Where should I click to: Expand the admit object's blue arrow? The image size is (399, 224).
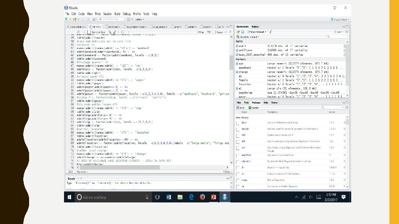pyautogui.click(x=237, y=46)
